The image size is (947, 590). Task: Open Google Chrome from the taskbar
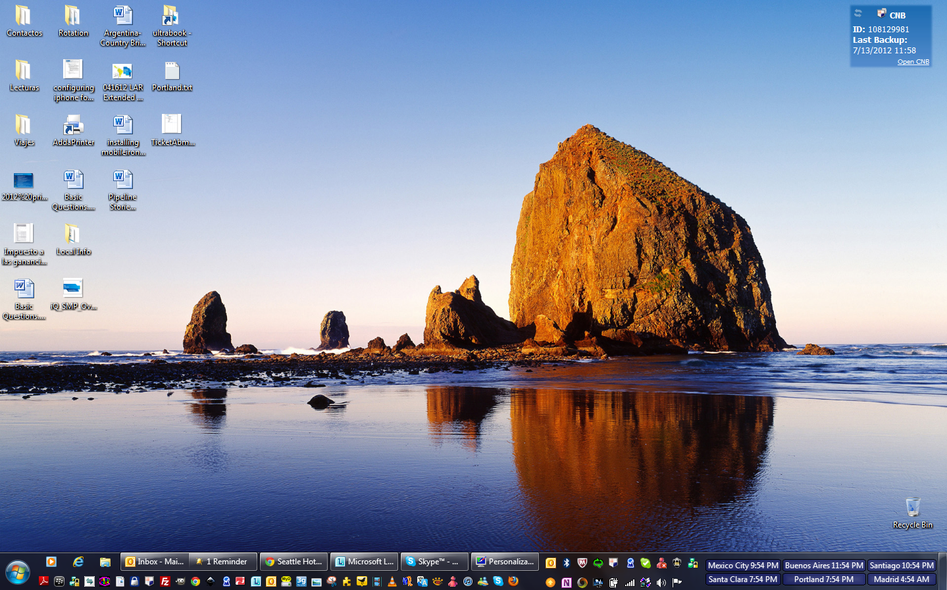click(195, 581)
